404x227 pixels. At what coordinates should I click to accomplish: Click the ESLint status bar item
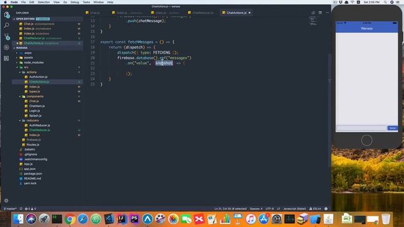pyautogui.click(x=316, y=209)
